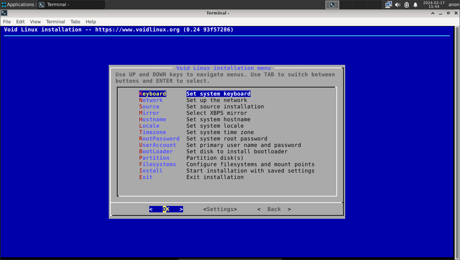The width and height of the screenshot is (460, 260).
Task: Select the Keyboard menu entry
Action: coord(153,94)
